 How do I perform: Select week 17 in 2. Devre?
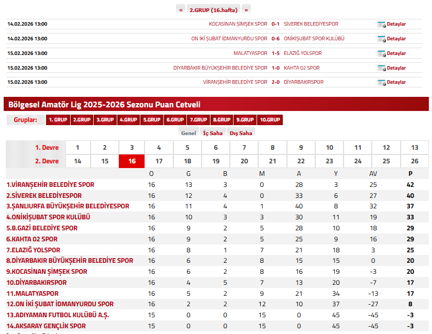click(x=159, y=161)
